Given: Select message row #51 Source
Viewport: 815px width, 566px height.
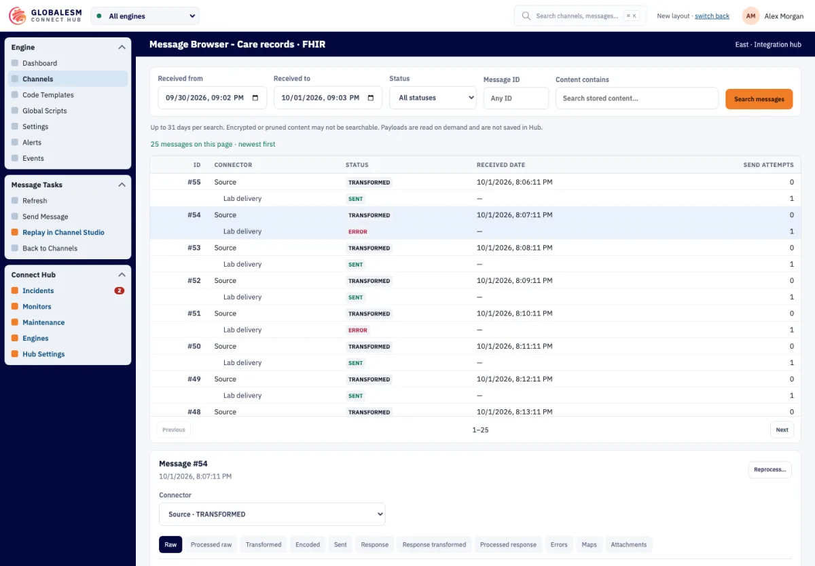Looking at the screenshot, I should (x=475, y=314).
